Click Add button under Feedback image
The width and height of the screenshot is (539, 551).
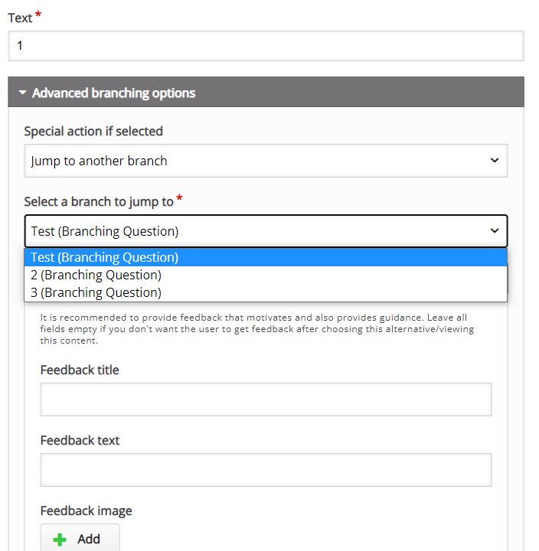tap(80, 538)
